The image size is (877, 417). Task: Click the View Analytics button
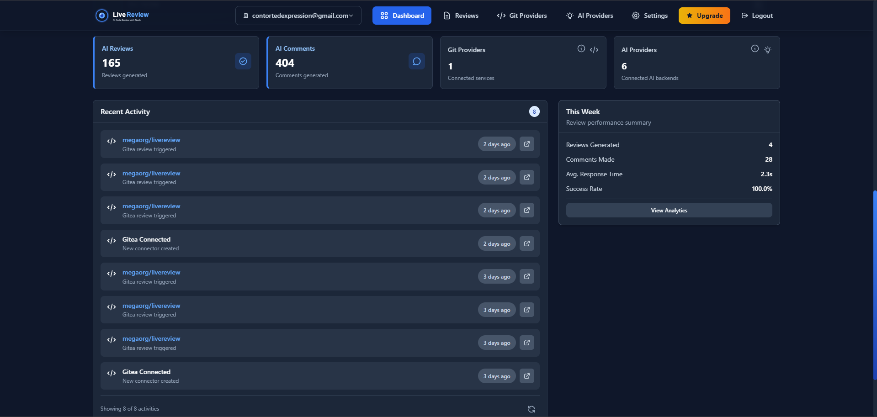click(669, 210)
